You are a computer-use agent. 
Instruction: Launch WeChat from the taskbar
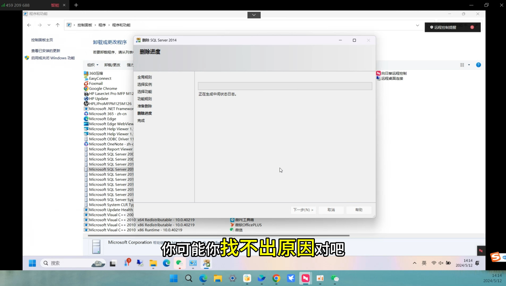[335, 278]
